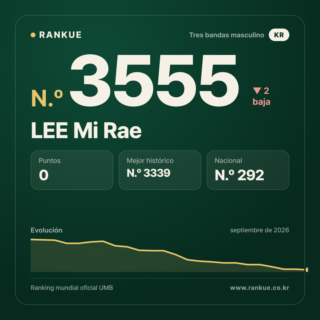Click the N.º 292 national rank
The width and height of the screenshot is (320, 320).
tap(239, 175)
